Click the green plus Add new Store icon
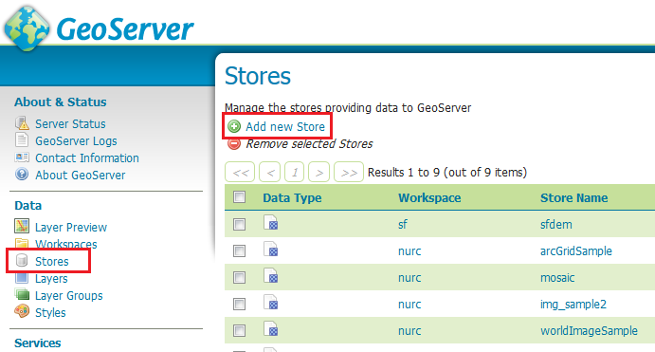This screenshot has height=352, width=655. click(234, 126)
